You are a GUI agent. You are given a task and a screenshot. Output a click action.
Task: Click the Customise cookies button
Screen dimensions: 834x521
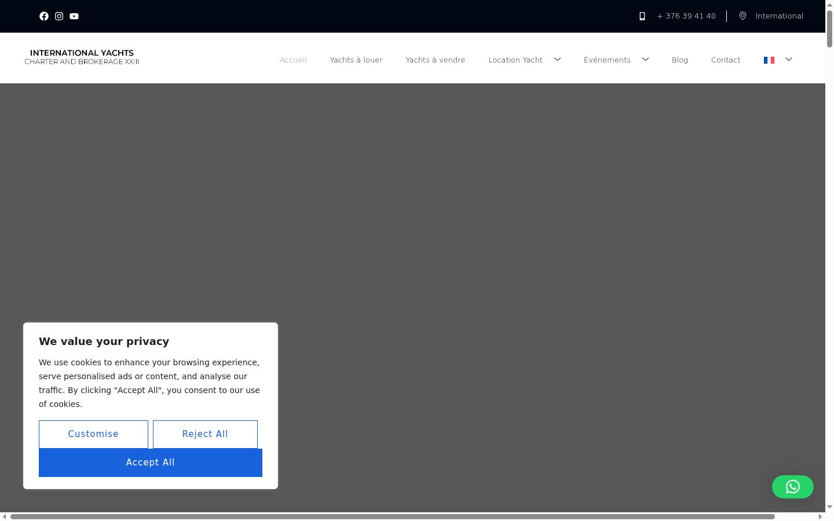[x=93, y=434]
